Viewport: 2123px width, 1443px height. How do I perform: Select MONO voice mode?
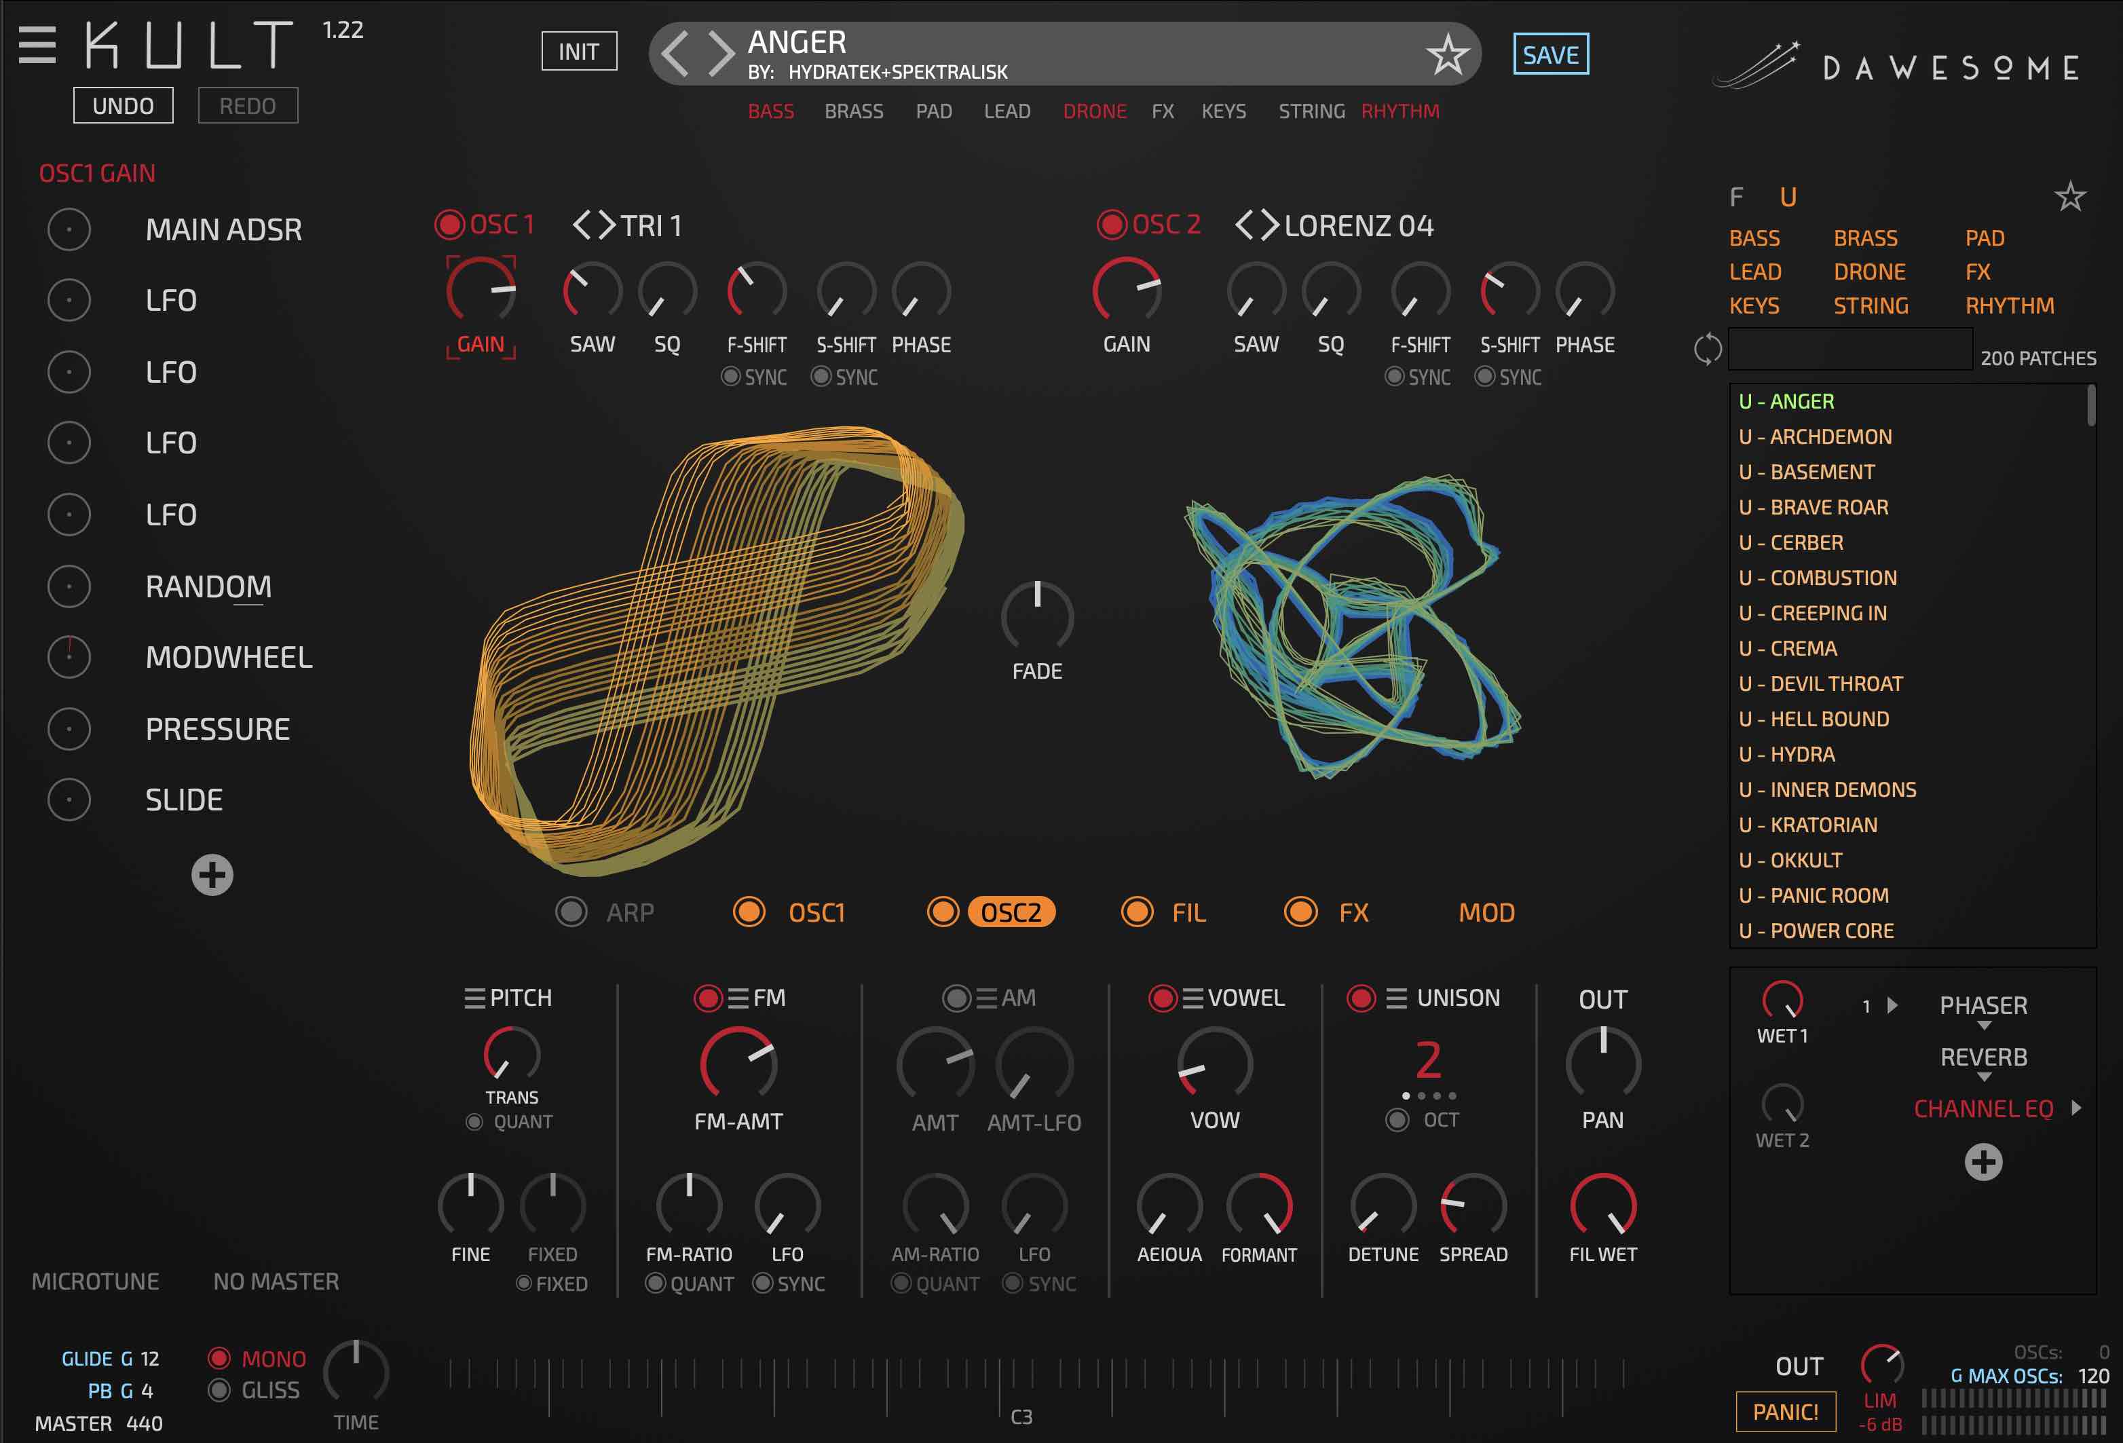click(x=219, y=1358)
